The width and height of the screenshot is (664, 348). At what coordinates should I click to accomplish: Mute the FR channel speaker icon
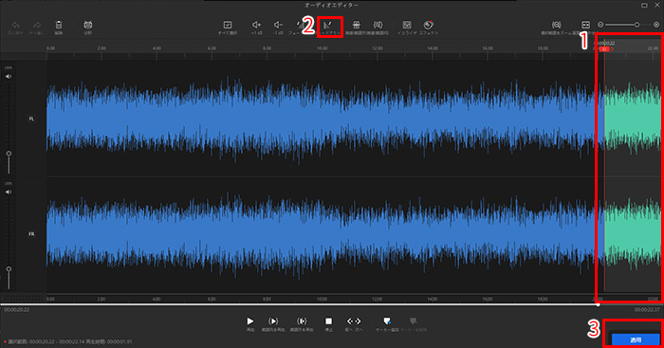tap(9, 192)
